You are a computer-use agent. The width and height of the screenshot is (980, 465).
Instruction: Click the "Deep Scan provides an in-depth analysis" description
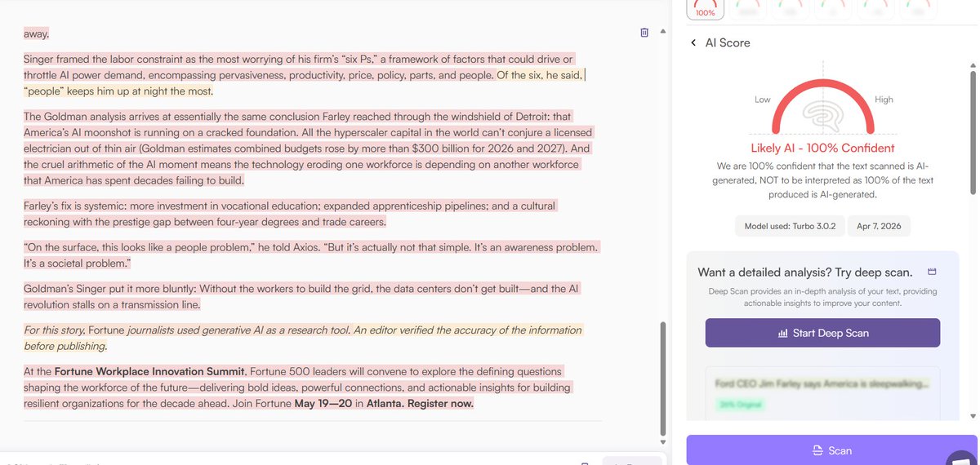(822, 297)
